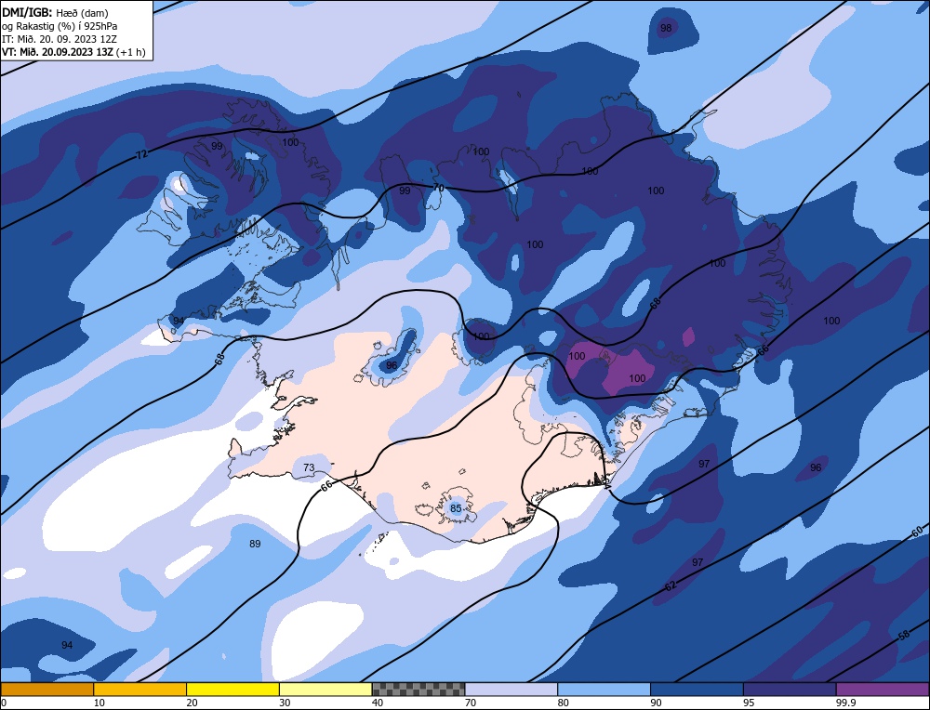
Task: Click the contour label "72"
Action: 141,154
